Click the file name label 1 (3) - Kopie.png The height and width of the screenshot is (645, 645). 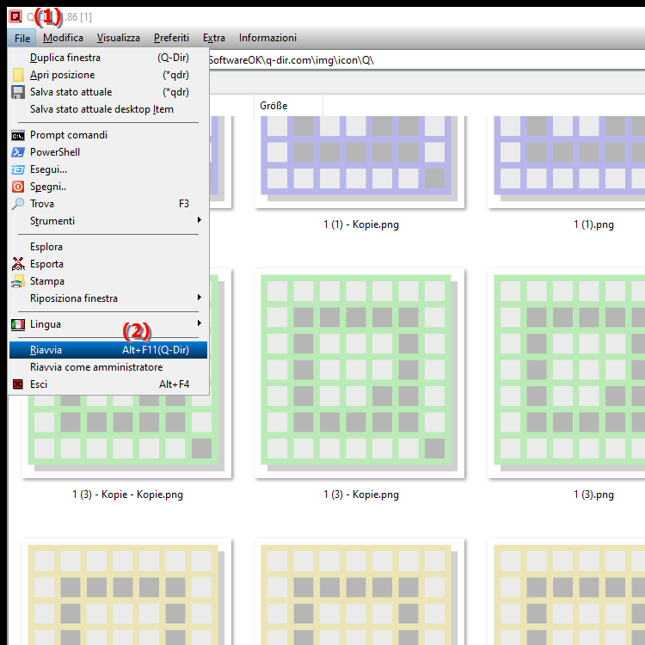361,494
